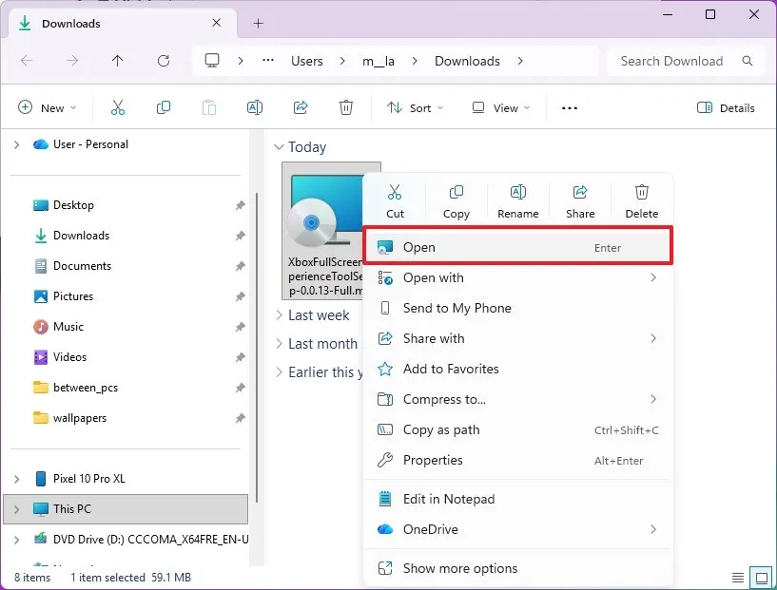The width and height of the screenshot is (777, 590).
Task: Add a new File Explorer tab
Action: [258, 24]
